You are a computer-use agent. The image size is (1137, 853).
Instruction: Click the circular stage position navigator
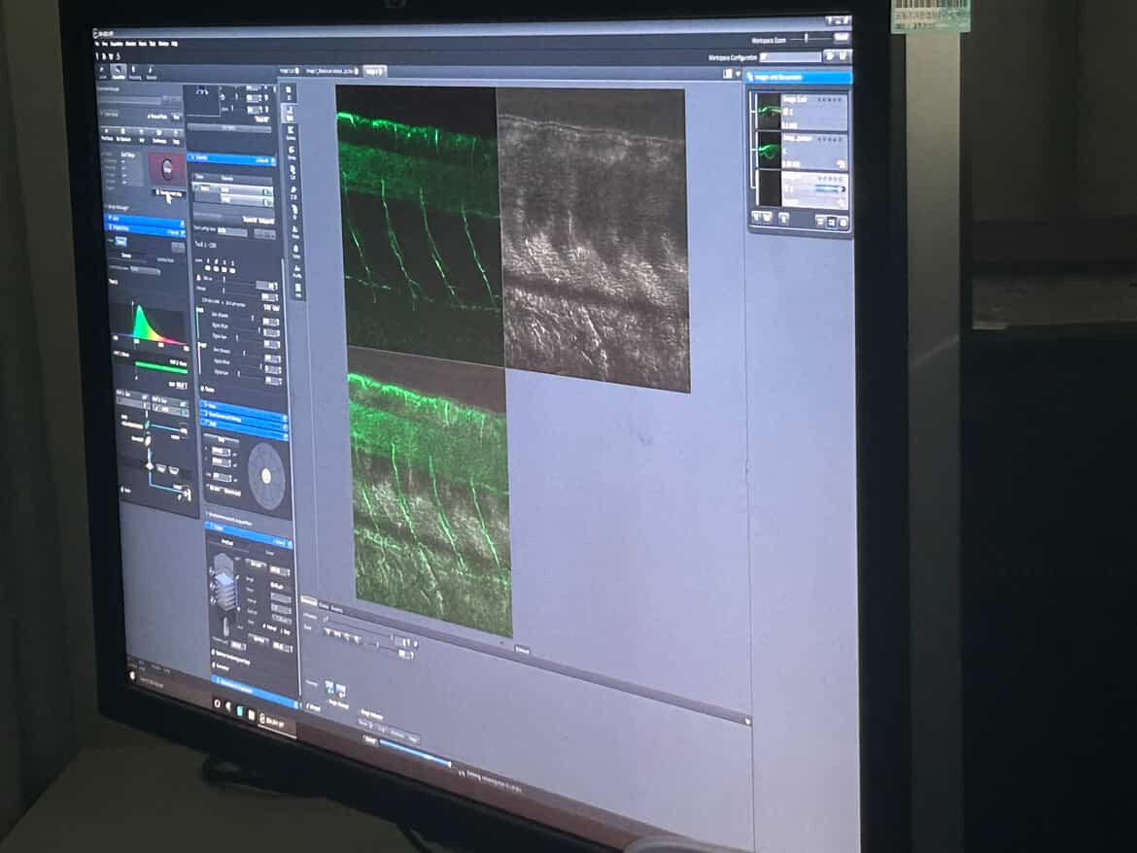[x=267, y=475]
